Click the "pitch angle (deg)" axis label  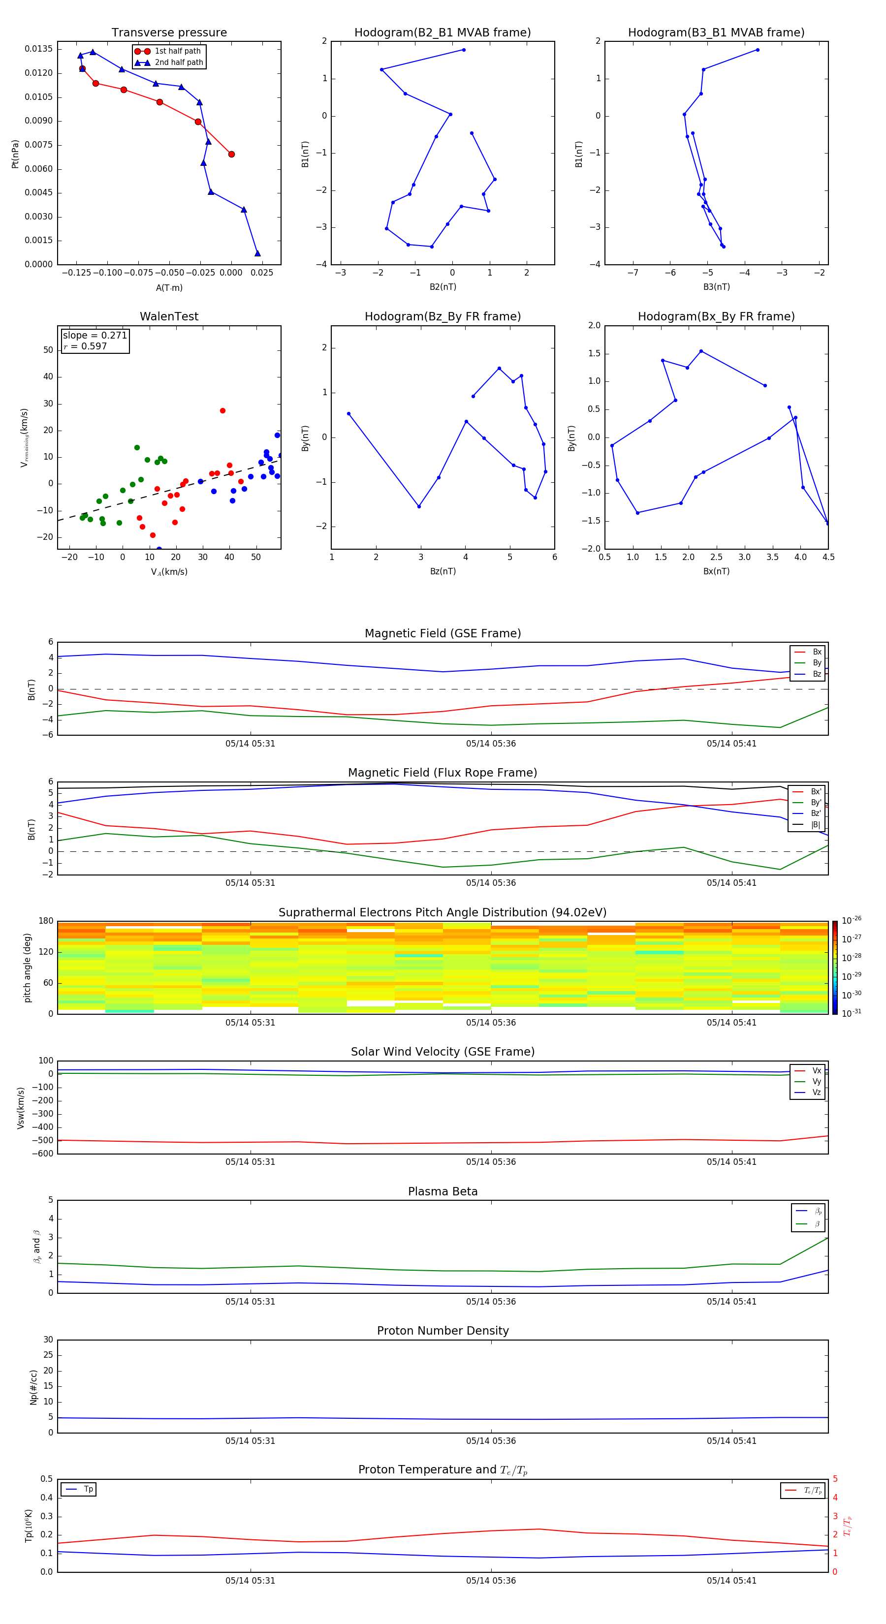tap(28, 968)
